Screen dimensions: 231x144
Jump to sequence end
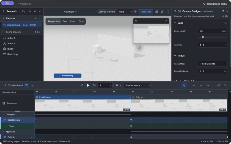94,85
